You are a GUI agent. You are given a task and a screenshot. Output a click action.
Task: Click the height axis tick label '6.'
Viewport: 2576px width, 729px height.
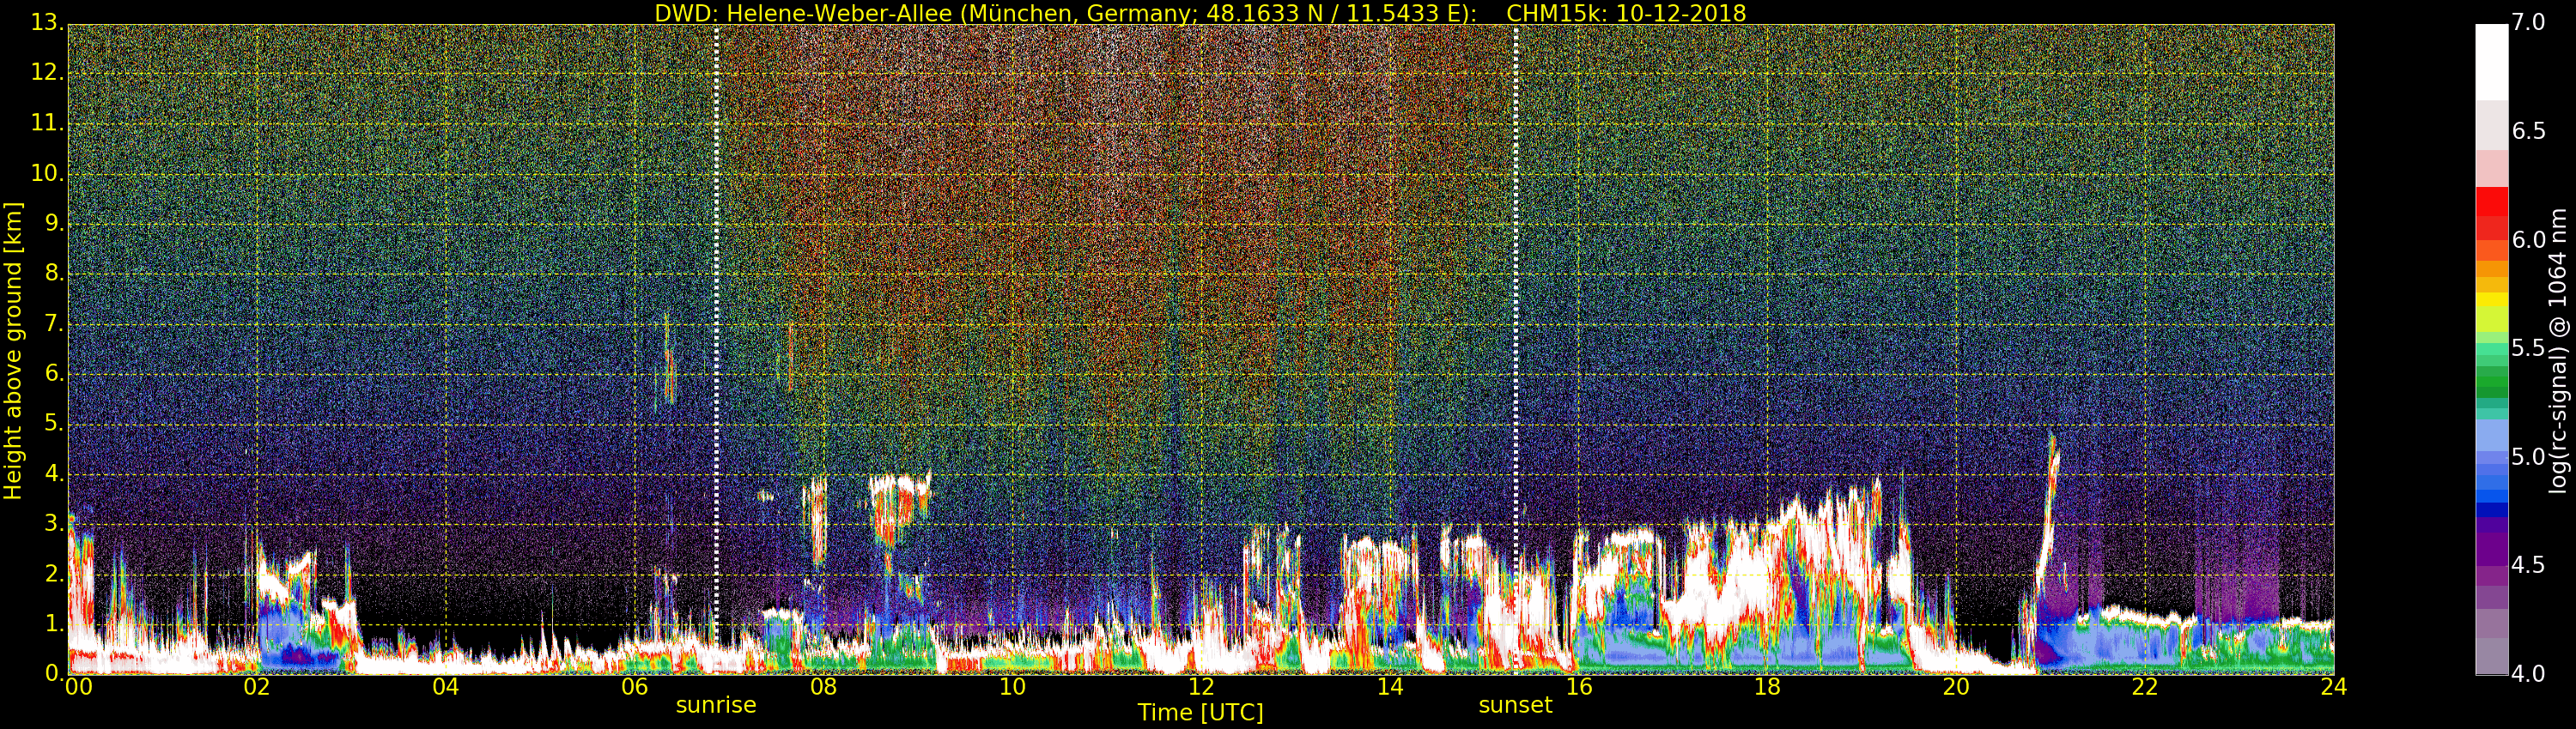click(54, 373)
